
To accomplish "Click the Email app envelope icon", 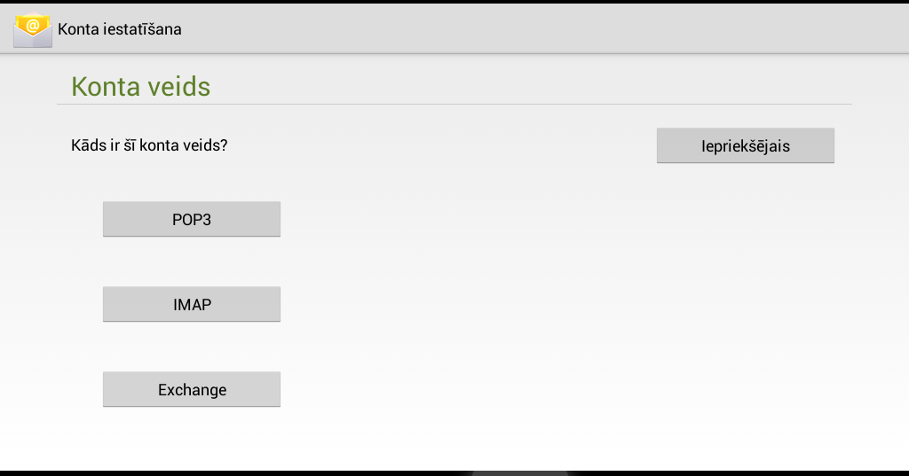I will pos(33,29).
